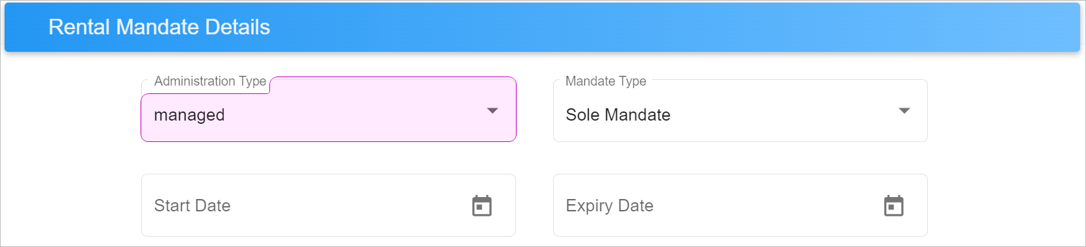Expand the Mandate Type dropdown arrow
This screenshot has width=1086, height=247.
click(x=904, y=111)
